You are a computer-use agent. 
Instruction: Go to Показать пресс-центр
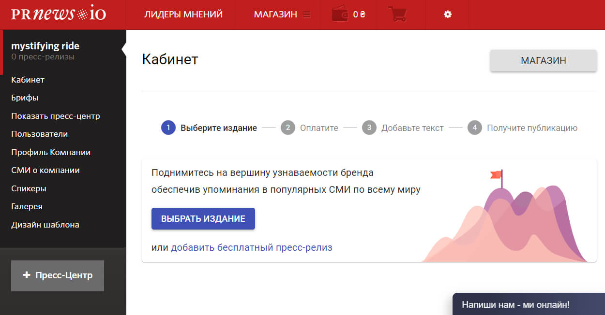tap(56, 116)
